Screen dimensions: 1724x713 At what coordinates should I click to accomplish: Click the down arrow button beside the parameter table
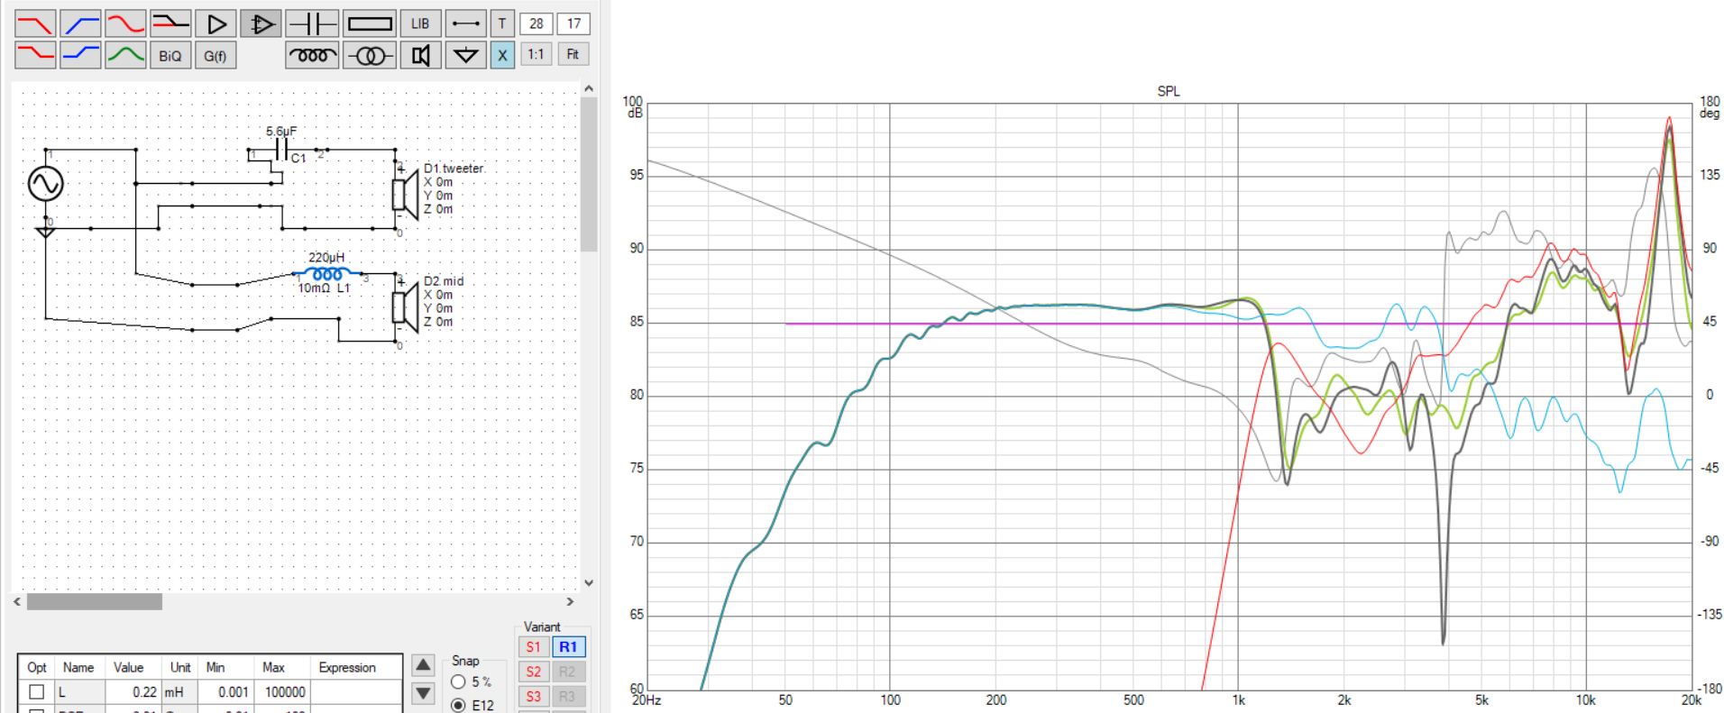[423, 693]
